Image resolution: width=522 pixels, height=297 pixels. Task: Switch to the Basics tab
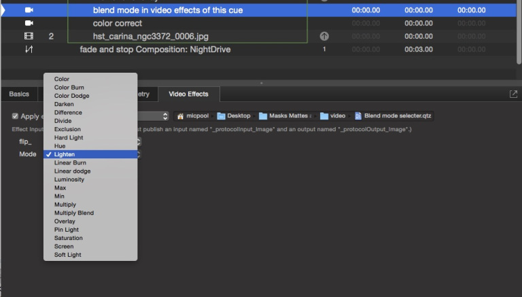pyautogui.click(x=19, y=94)
